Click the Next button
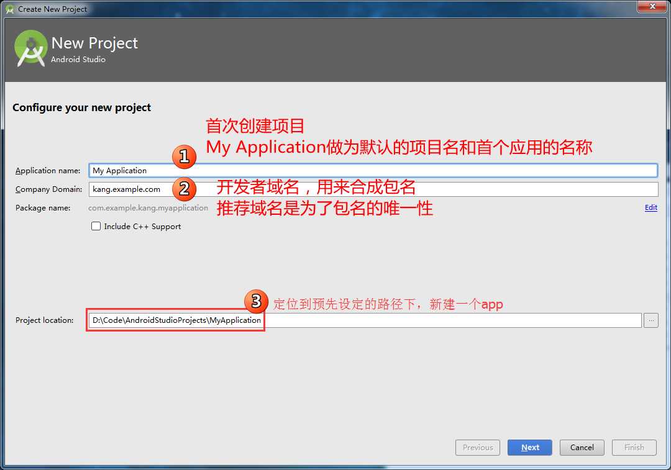The image size is (671, 470). point(530,447)
